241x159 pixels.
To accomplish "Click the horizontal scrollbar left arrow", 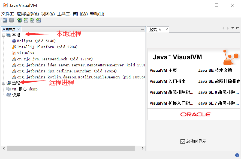I will click(x=4, y=148).
